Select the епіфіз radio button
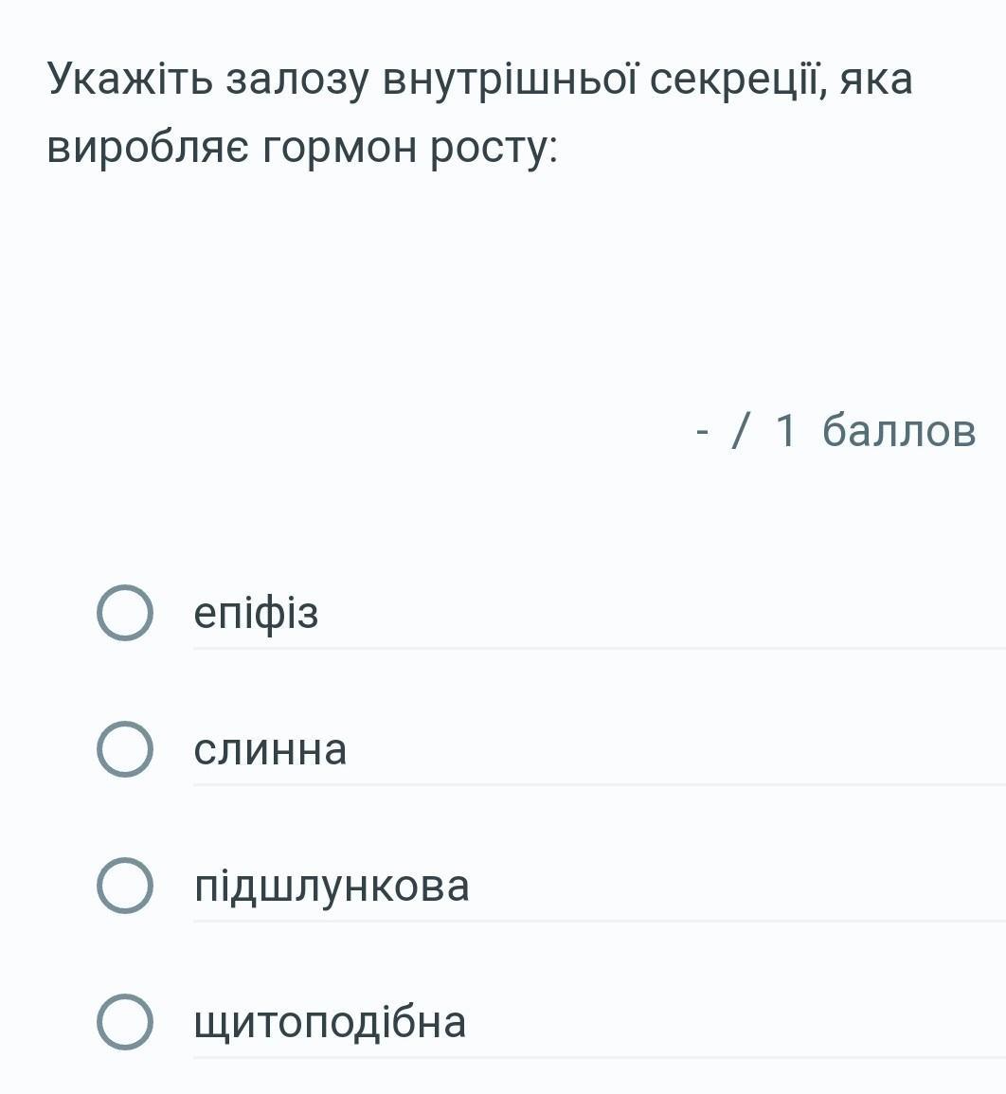Image resolution: width=1006 pixels, height=1094 pixels. tap(125, 613)
